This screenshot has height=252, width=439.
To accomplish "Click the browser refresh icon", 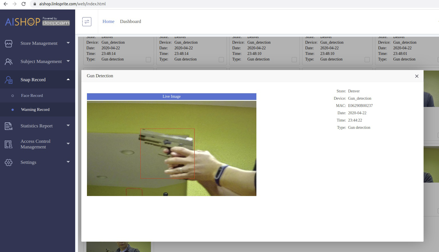I will 24,4.
